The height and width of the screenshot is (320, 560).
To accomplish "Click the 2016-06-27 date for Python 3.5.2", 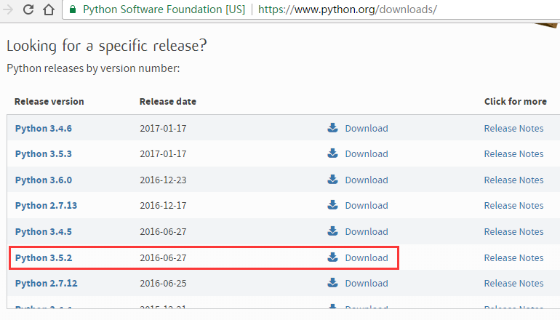I will point(163,258).
